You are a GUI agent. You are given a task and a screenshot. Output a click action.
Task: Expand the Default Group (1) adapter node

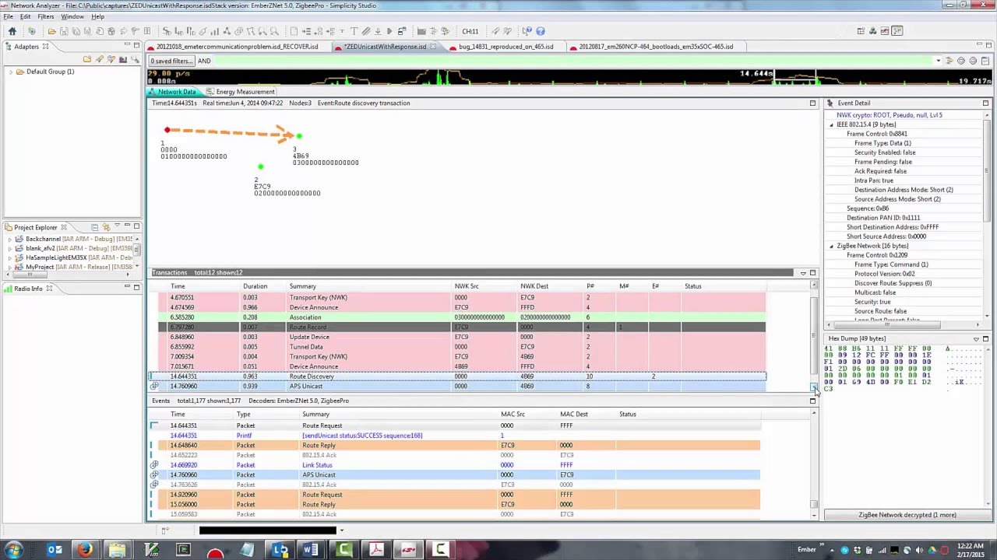point(9,72)
